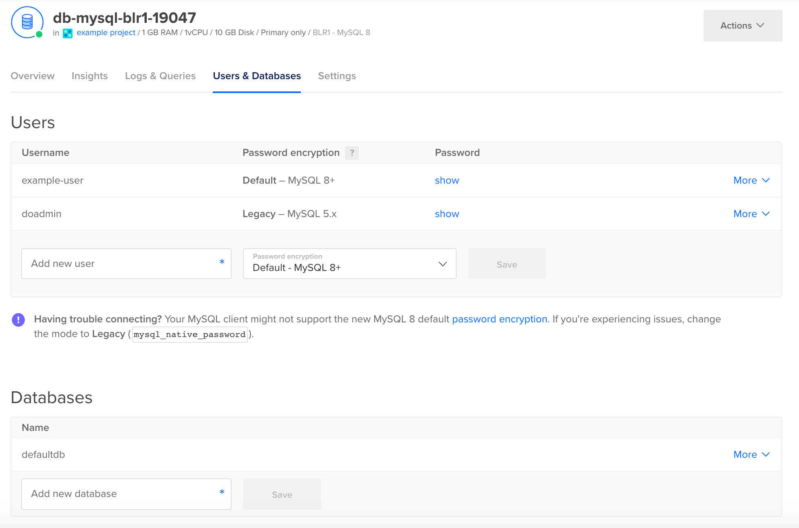Click the purple warning icon in the notice
This screenshot has width=799, height=528.
18,320
